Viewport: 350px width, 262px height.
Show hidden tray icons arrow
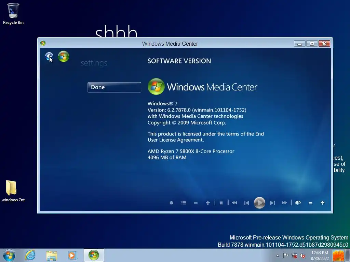278,256
